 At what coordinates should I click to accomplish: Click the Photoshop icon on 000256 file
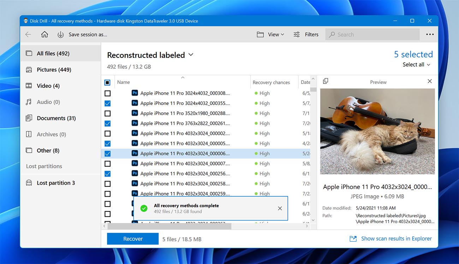tap(135, 173)
